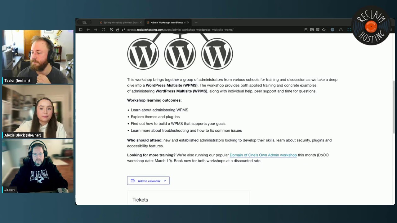Close the Admin Workshop tab
Screen dimensions: 397x223
click(188, 22)
